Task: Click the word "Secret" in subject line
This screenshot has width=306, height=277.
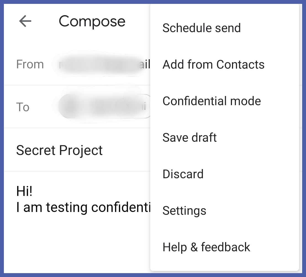Action: 36,150
